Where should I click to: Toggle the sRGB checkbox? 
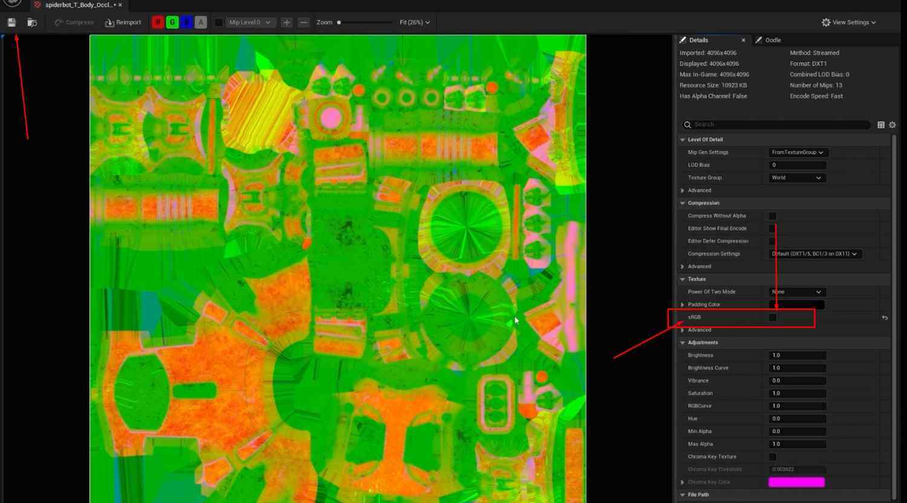(x=773, y=317)
